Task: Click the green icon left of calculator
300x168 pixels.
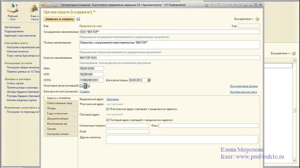Action: click(x=207, y=5)
